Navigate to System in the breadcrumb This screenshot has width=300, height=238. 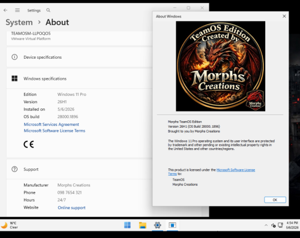(x=19, y=22)
